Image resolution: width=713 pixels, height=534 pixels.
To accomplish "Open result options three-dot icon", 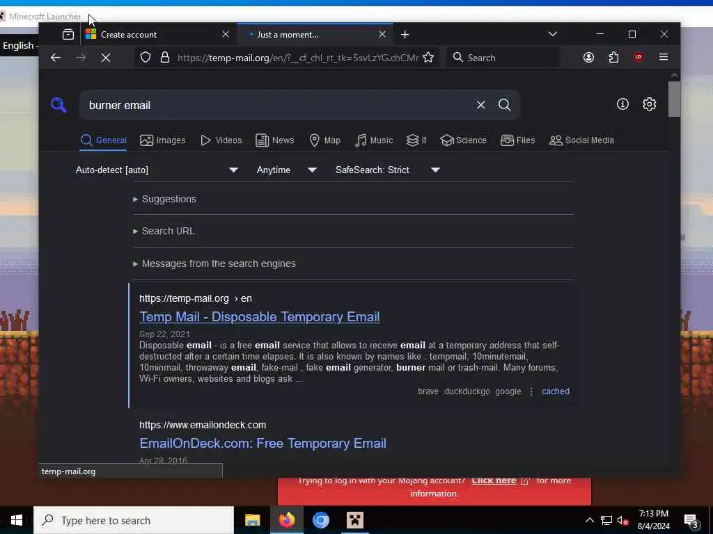I will point(531,391).
